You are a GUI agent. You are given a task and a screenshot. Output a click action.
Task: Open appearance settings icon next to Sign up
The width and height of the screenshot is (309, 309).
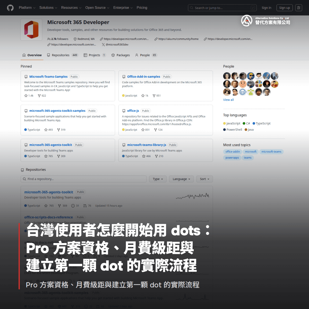(299, 8)
